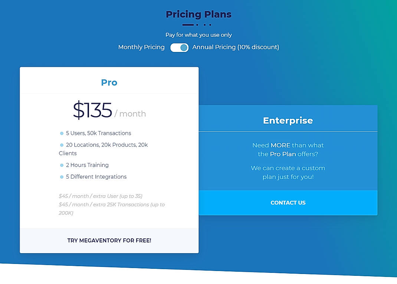Select the Annual Pricing (10% discount) label
The width and height of the screenshot is (397, 284).
point(235,47)
